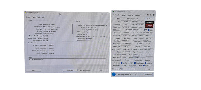Click the Manufacturer text Advanced Micro Devices, Inc.
This screenshot has width=201, height=90.
pos(52,27)
